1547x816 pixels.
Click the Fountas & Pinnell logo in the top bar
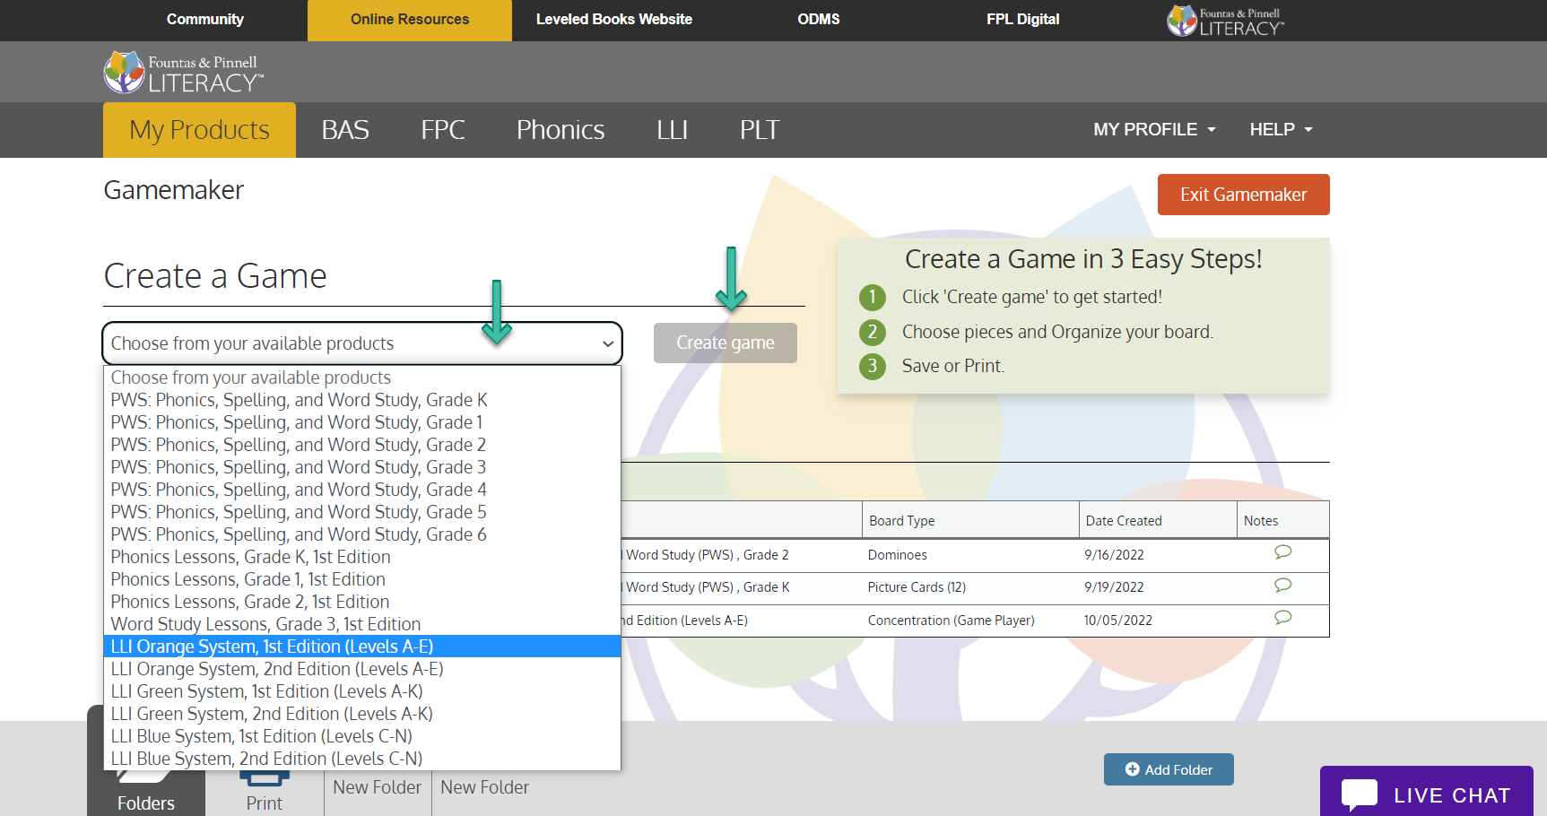click(x=1224, y=20)
